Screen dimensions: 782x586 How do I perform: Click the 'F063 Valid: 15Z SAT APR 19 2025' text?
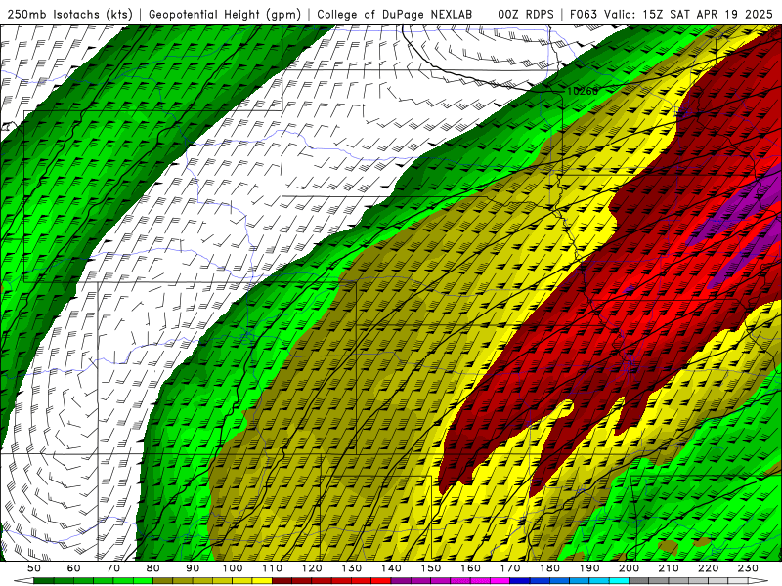tap(673, 14)
